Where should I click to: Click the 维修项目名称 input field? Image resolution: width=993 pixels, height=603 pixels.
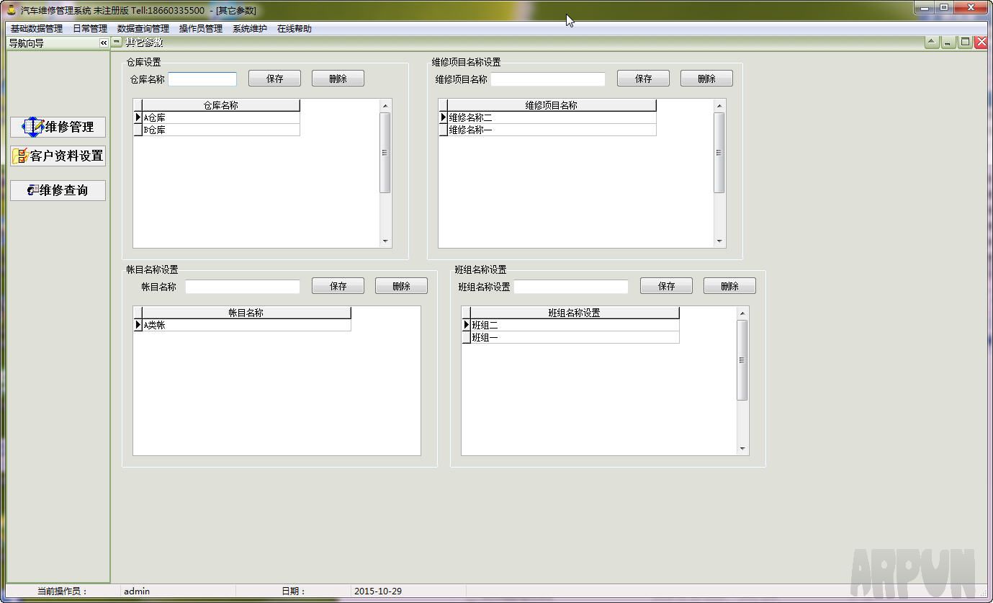pyautogui.click(x=548, y=79)
